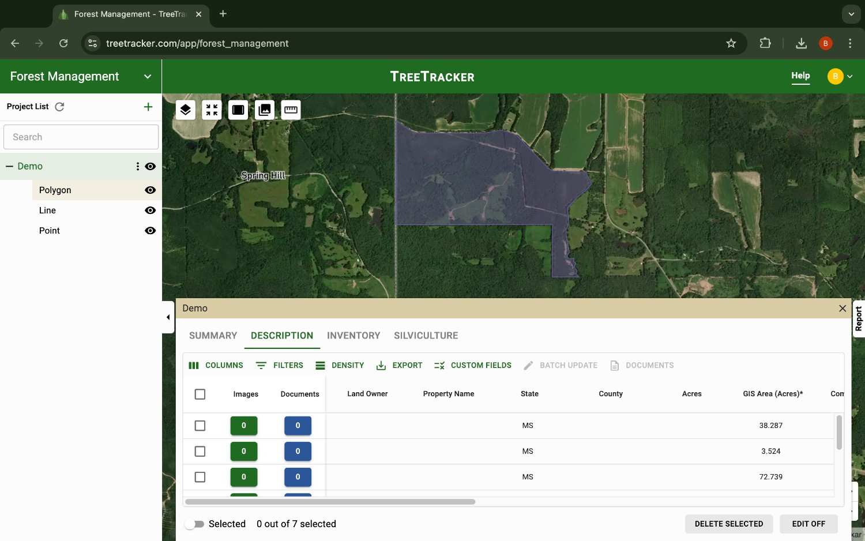Open the Forest Management dropdown

tap(148, 76)
